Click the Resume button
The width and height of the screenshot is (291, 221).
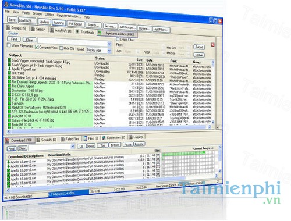(x=139, y=144)
